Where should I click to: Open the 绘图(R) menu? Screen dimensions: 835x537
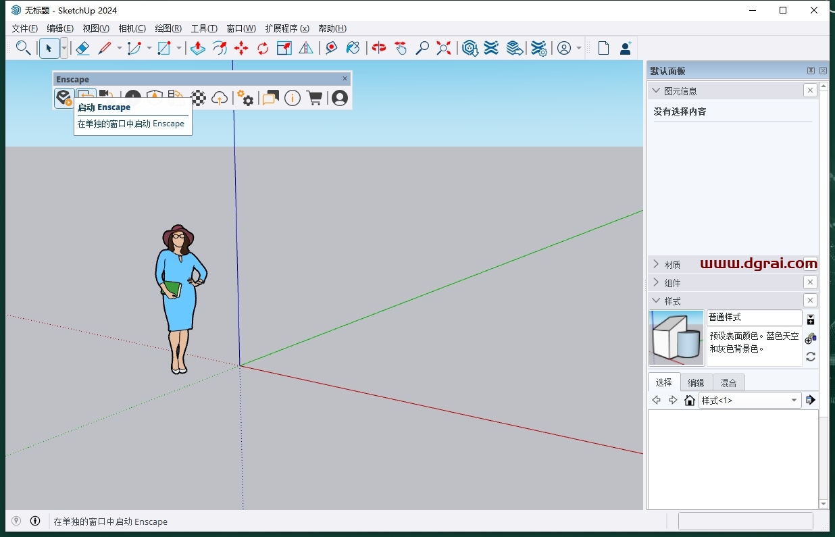click(168, 28)
